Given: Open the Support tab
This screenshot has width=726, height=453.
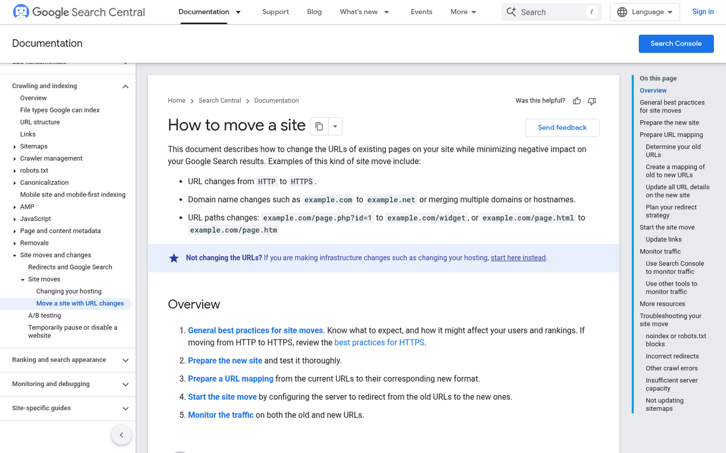Looking at the screenshot, I should [x=275, y=12].
